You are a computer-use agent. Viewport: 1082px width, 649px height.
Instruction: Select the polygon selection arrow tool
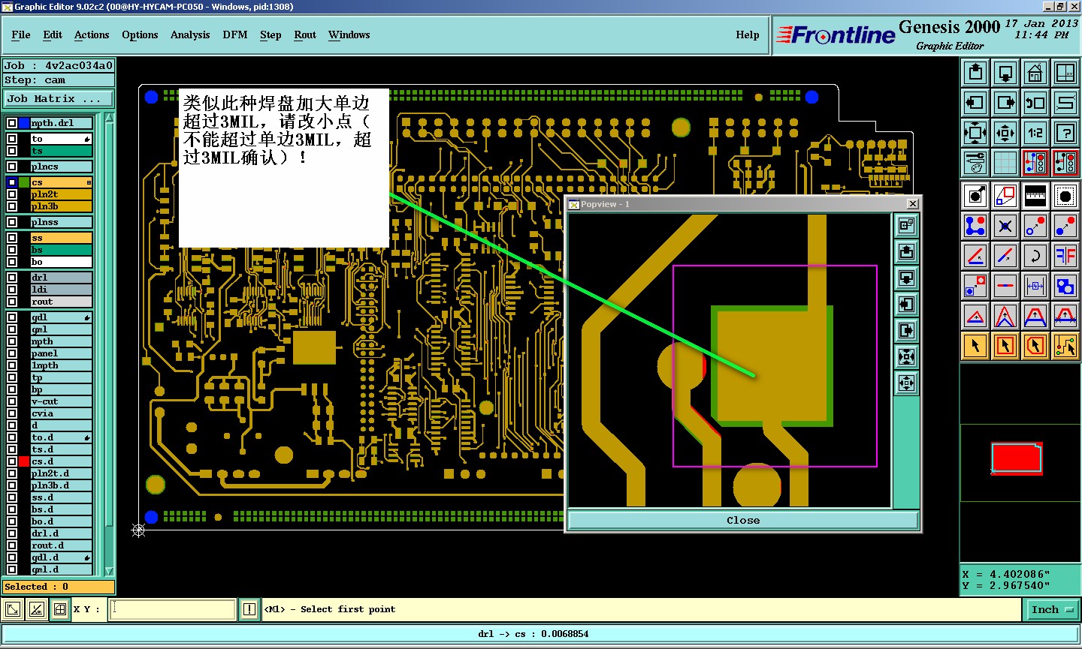click(1035, 346)
